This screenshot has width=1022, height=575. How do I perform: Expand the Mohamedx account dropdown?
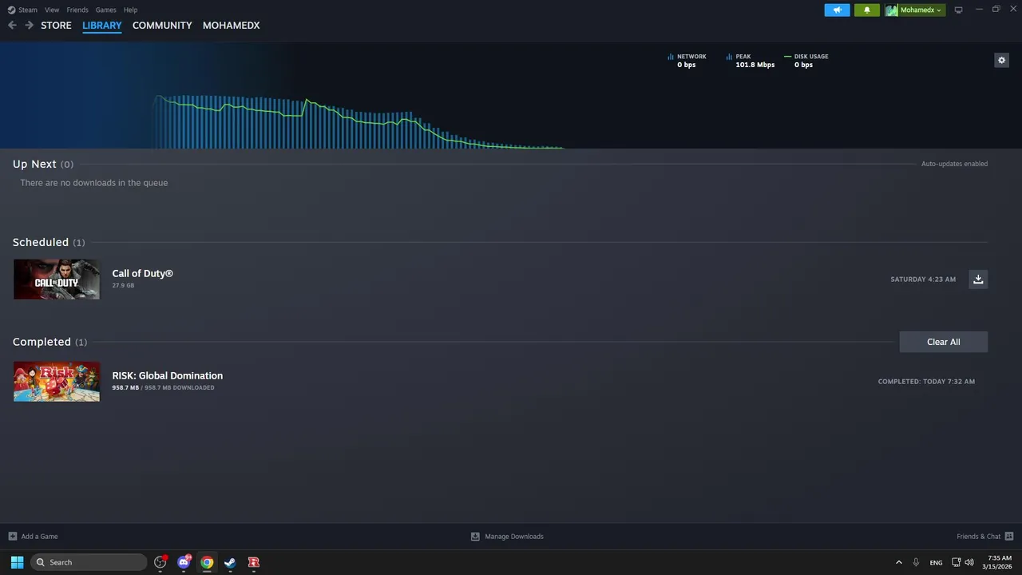point(939,10)
